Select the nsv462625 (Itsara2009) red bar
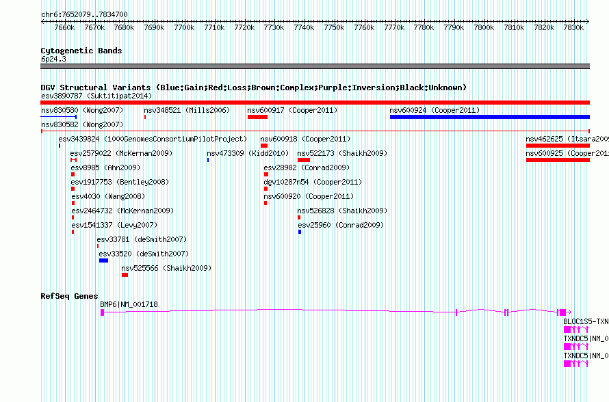609x402 pixels. (558, 146)
